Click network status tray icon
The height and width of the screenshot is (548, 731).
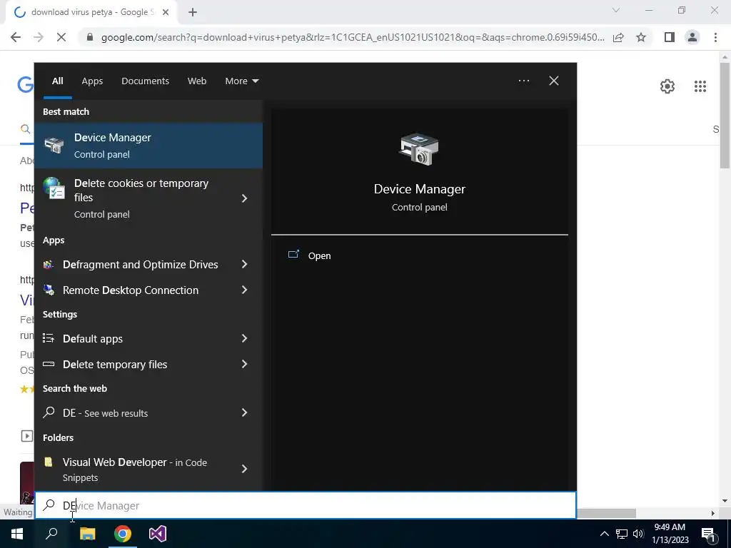tap(622, 534)
